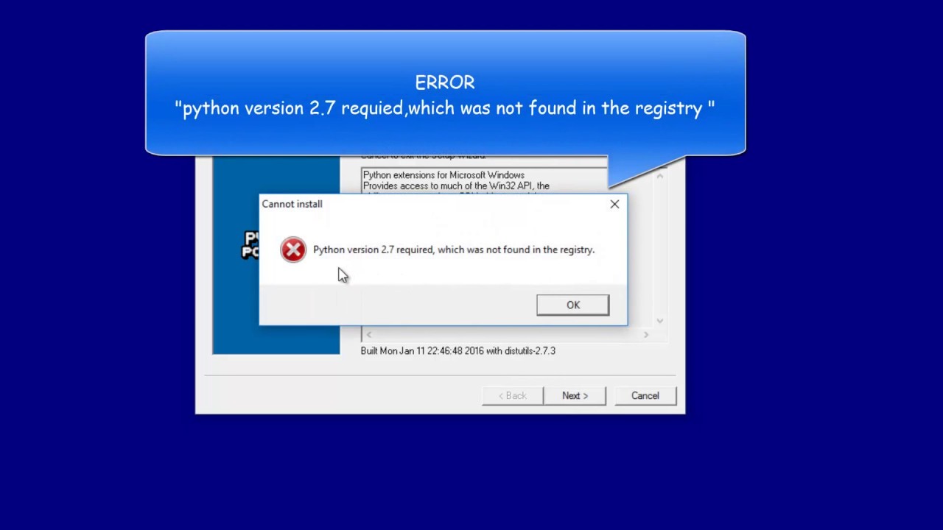Click the Python version 2.7 required message

click(454, 250)
